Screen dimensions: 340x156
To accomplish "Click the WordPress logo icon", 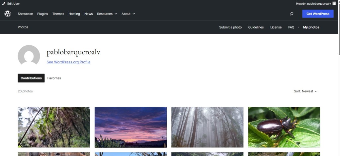I will point(8,14).
